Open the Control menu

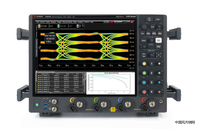[x=42, y=22]
